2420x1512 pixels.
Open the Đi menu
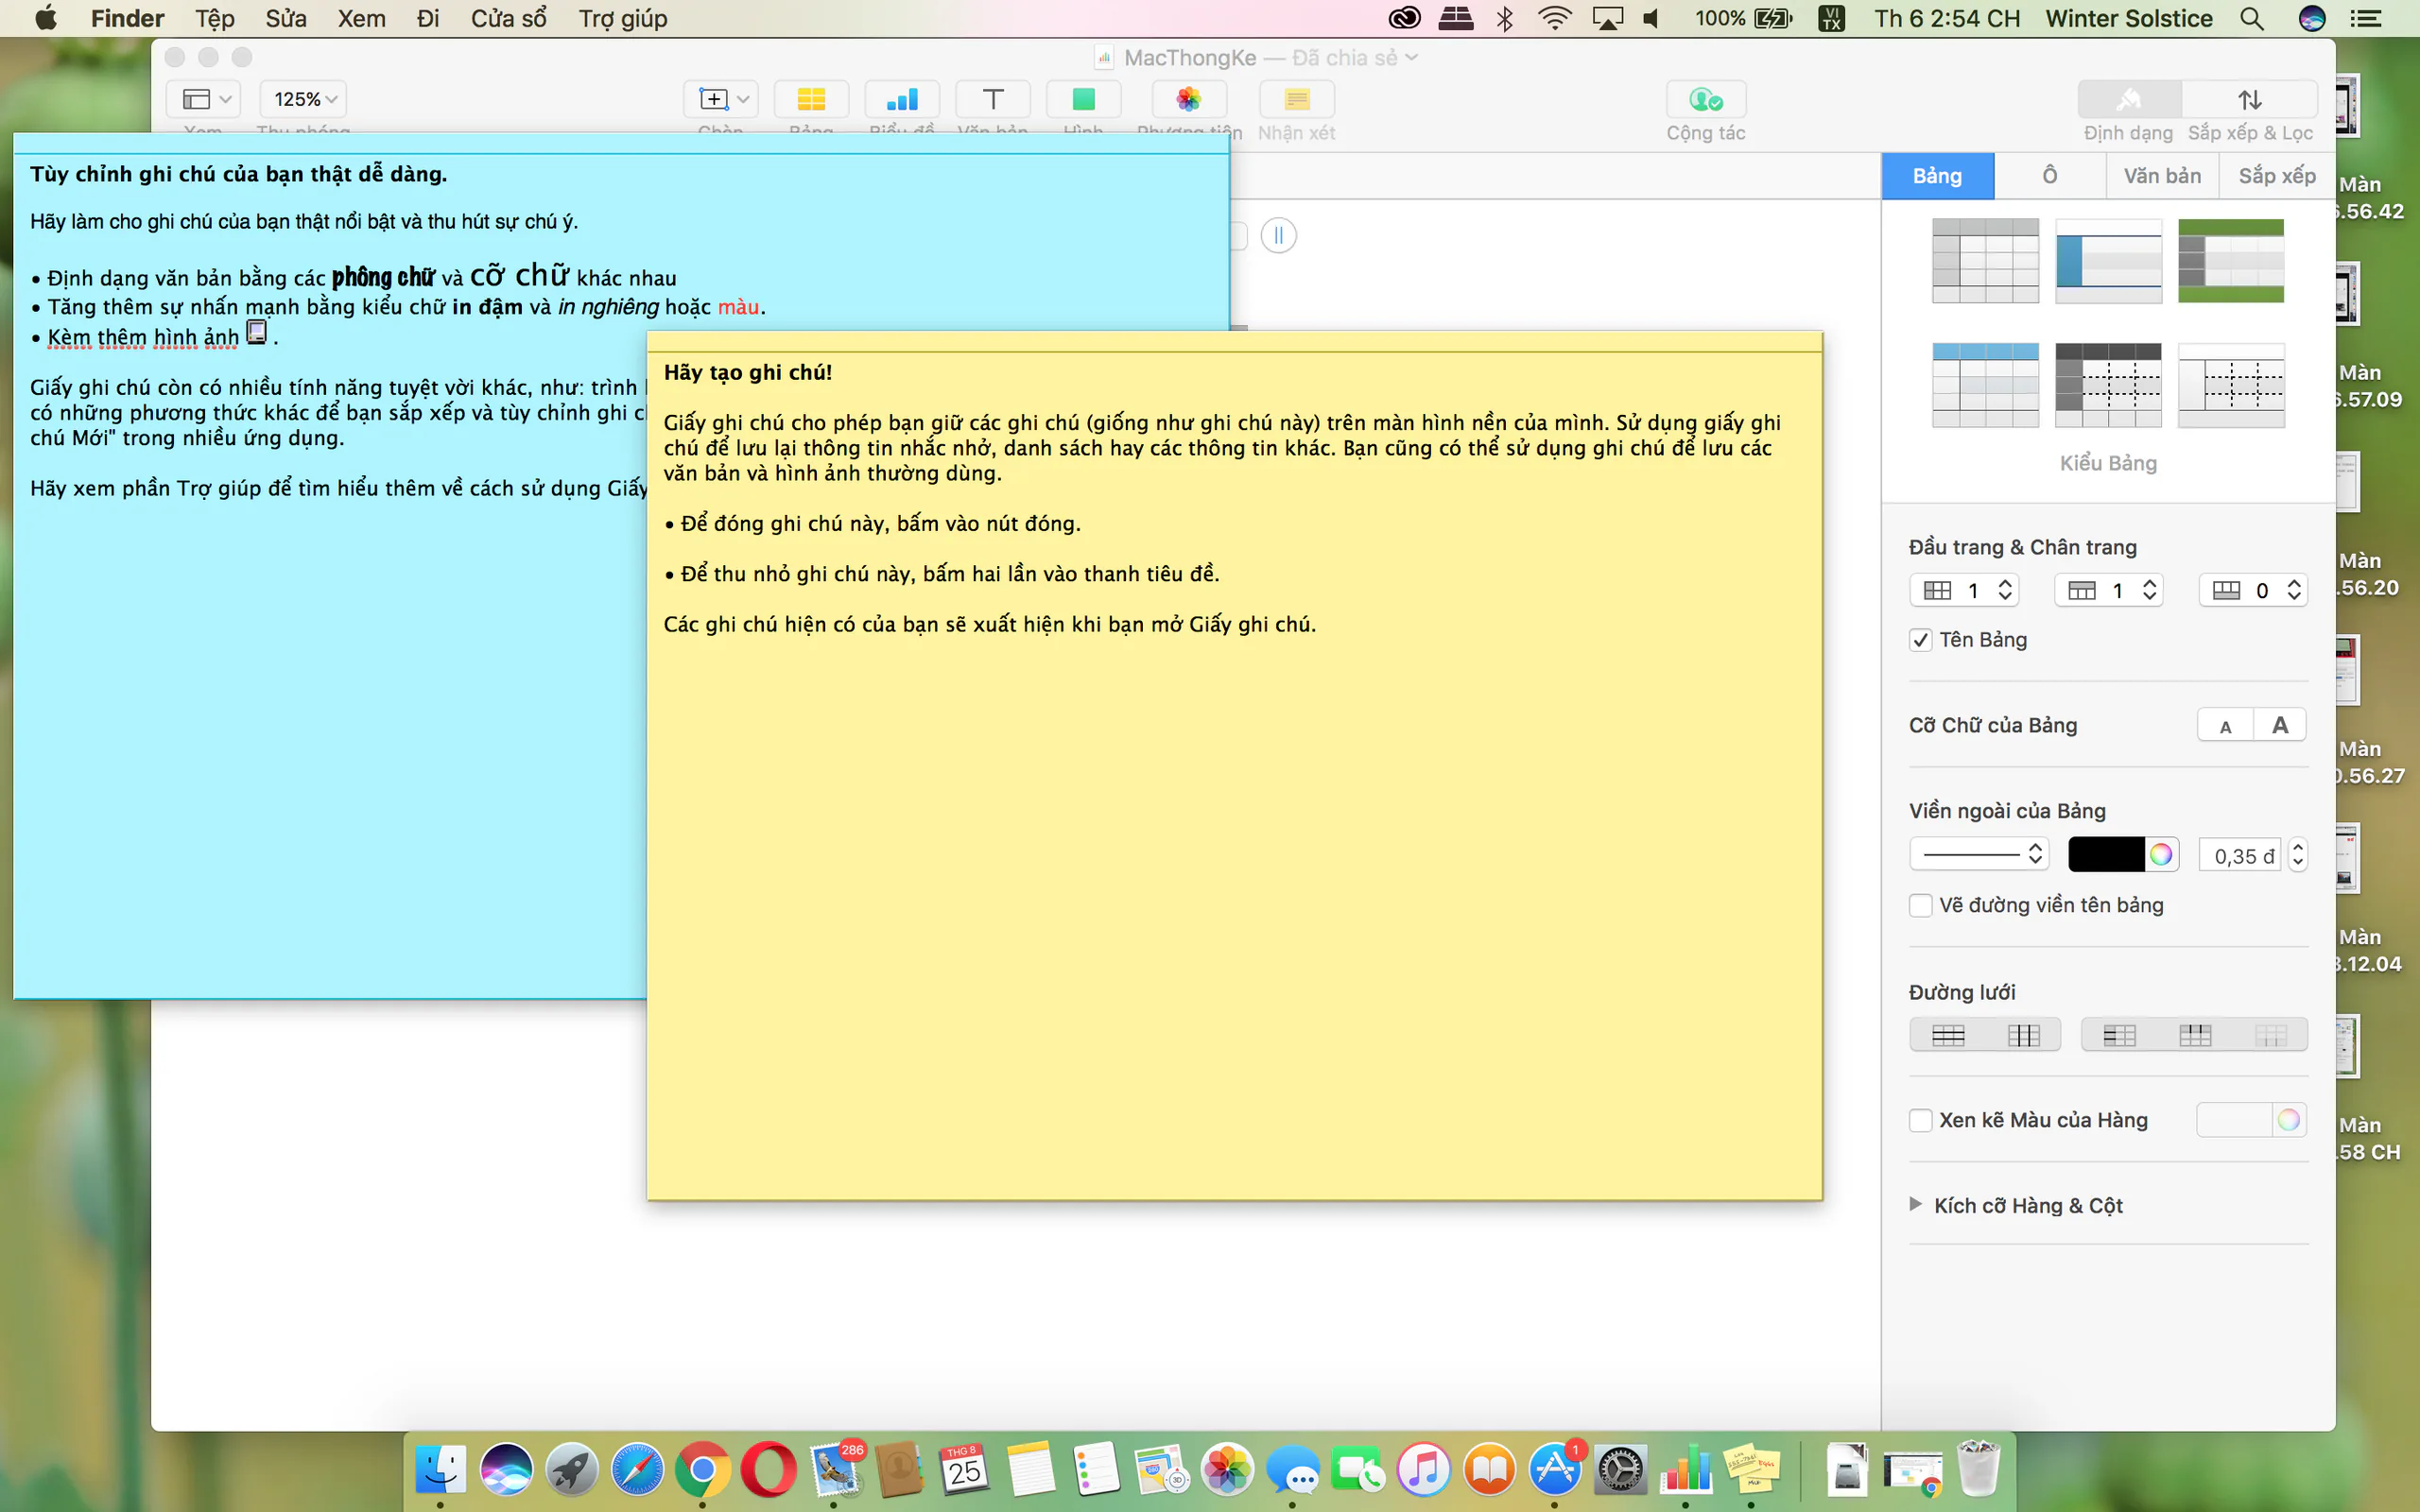coord(428,18)
